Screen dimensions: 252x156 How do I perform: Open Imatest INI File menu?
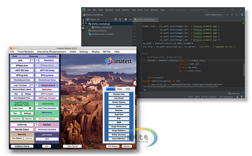(x=107, y=52)
